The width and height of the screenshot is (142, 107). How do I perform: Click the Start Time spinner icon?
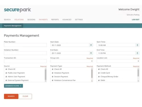(x=137, y=45)
